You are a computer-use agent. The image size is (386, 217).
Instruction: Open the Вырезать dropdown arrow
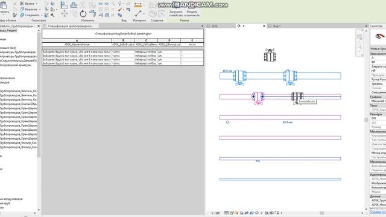[x=40, y=10]
